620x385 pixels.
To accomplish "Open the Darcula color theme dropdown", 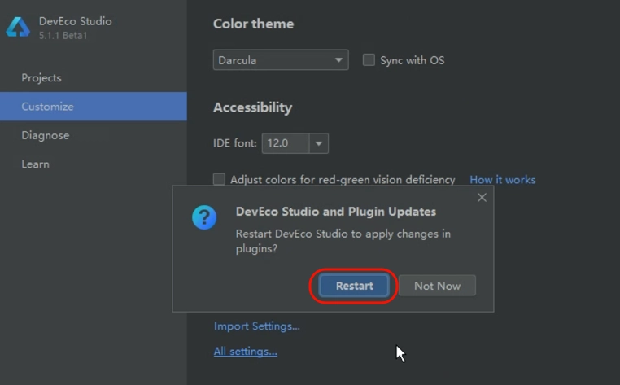I will [x=281, y=60].
